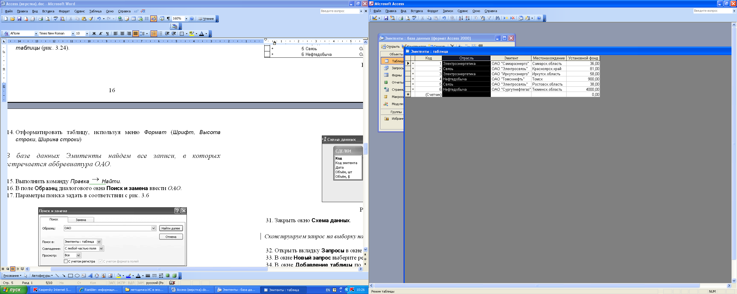Select the Line tool on Drawing toolbar
Screen dimensions: 737x294
pyautogui.click(x=57, y=276)
